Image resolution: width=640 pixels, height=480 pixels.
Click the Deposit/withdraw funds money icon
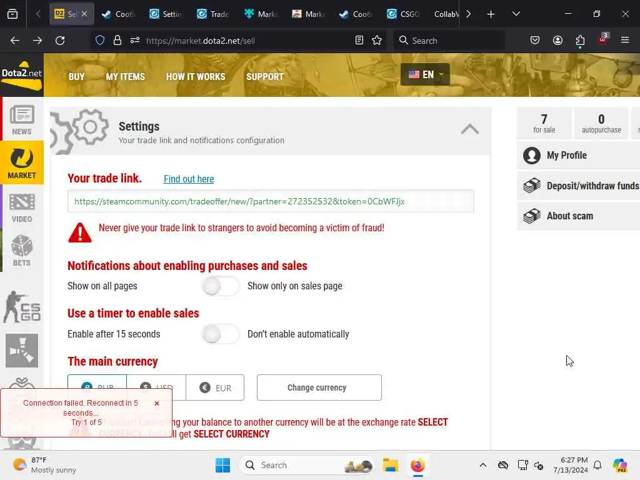pos(531,186)
